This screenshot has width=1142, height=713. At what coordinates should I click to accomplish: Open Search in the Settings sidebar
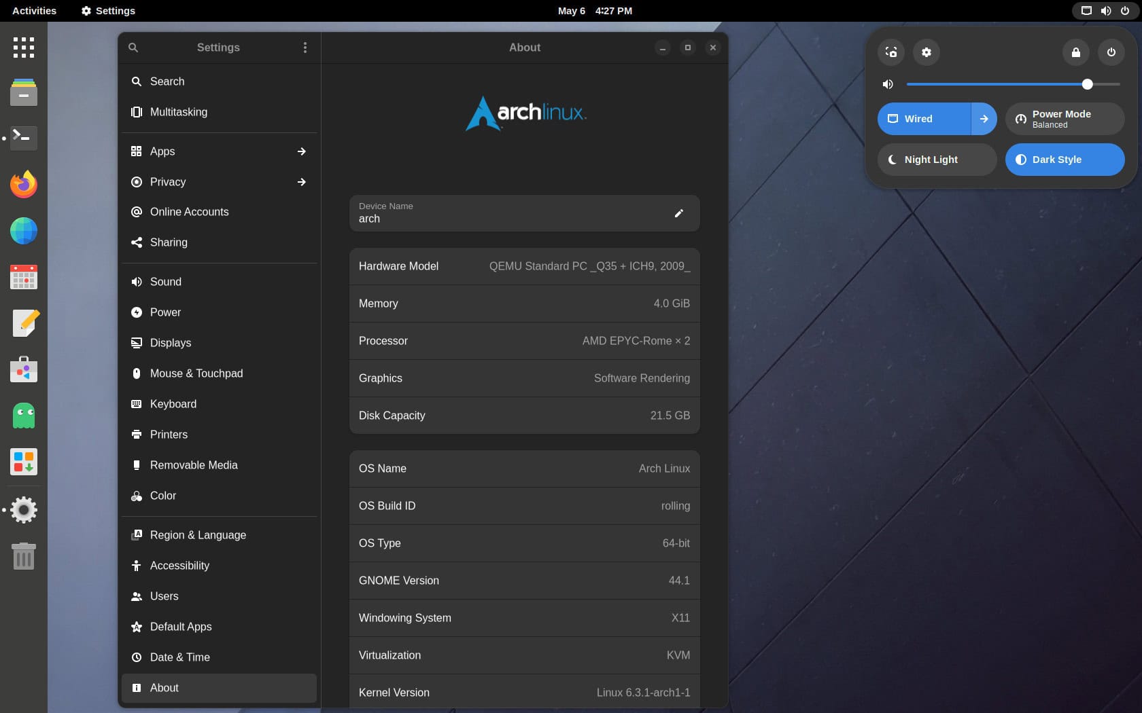pos(168,81)
